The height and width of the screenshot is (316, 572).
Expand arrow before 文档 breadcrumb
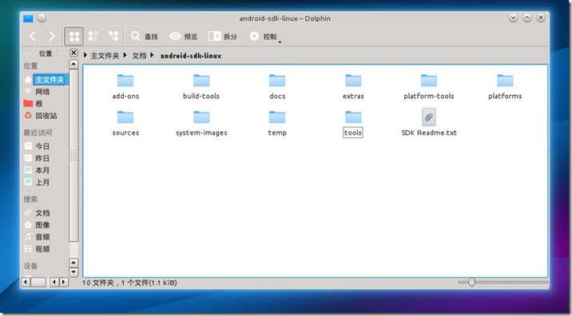pyautogui.click(x=125, y=55)
